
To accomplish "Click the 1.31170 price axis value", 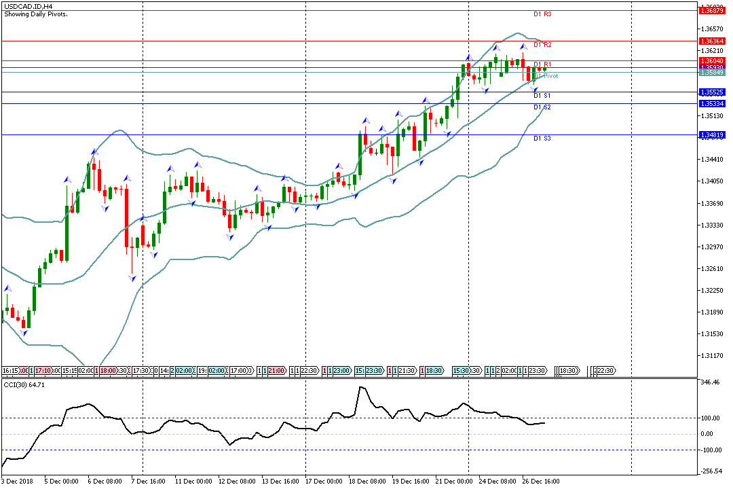I will [712, 356].
